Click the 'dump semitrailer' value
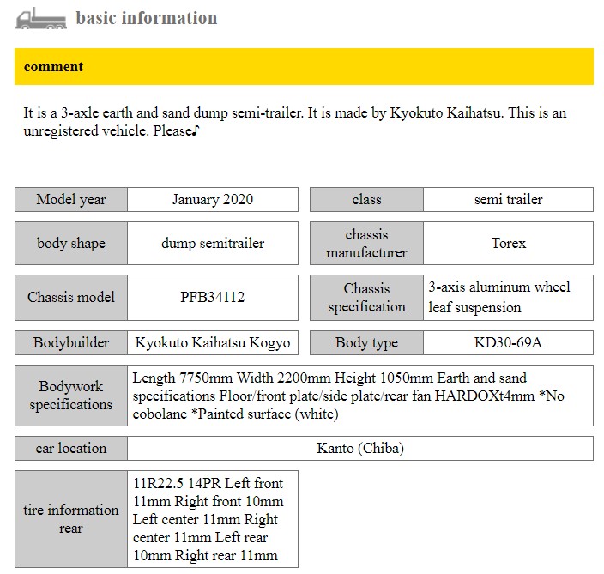 [x=213, y=243]
